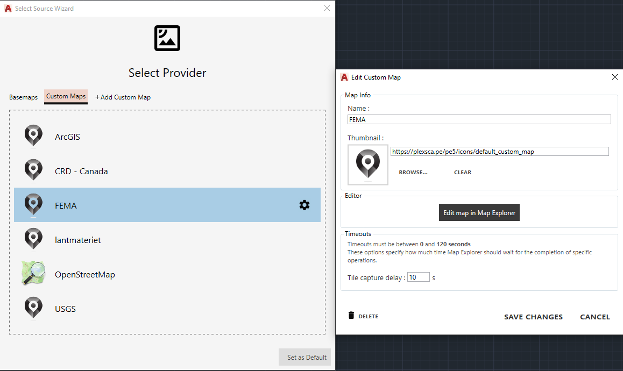
Task: Click the CRD - Canada map pin icon
Action: (33, 170)
